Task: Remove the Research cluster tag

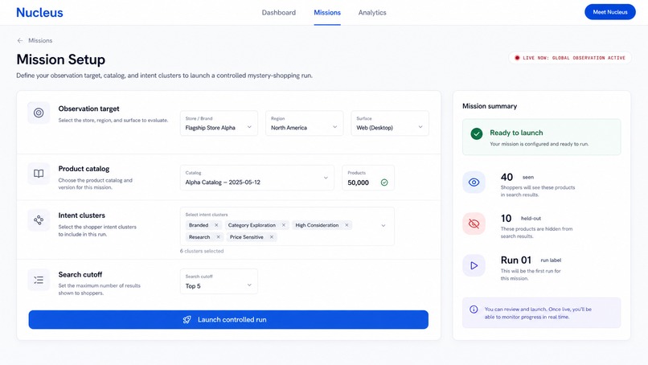Action: coord(218,237)
